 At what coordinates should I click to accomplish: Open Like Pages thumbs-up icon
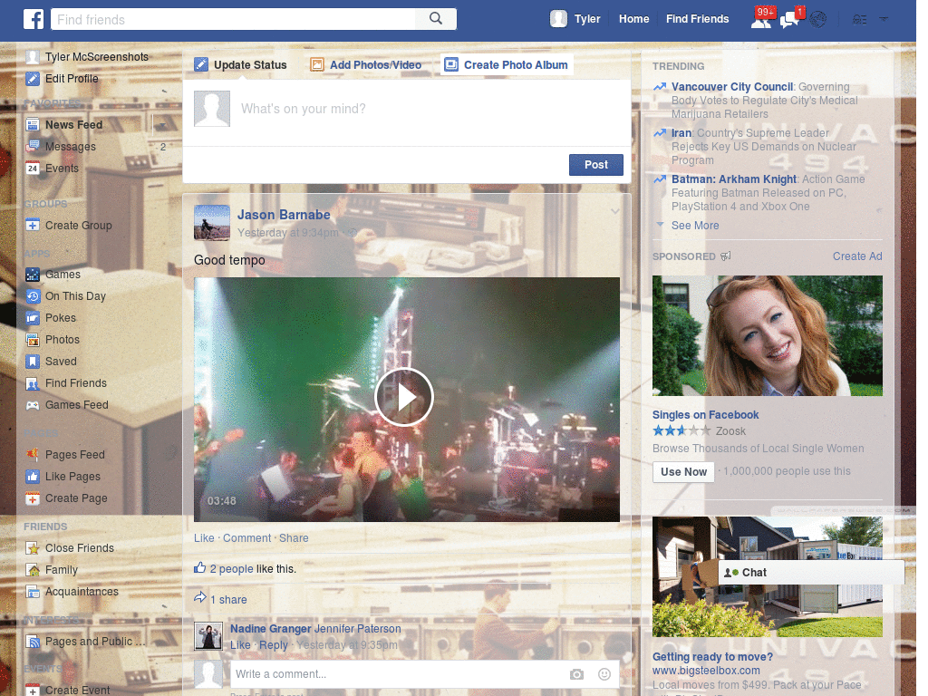click(x=33, y=477)
